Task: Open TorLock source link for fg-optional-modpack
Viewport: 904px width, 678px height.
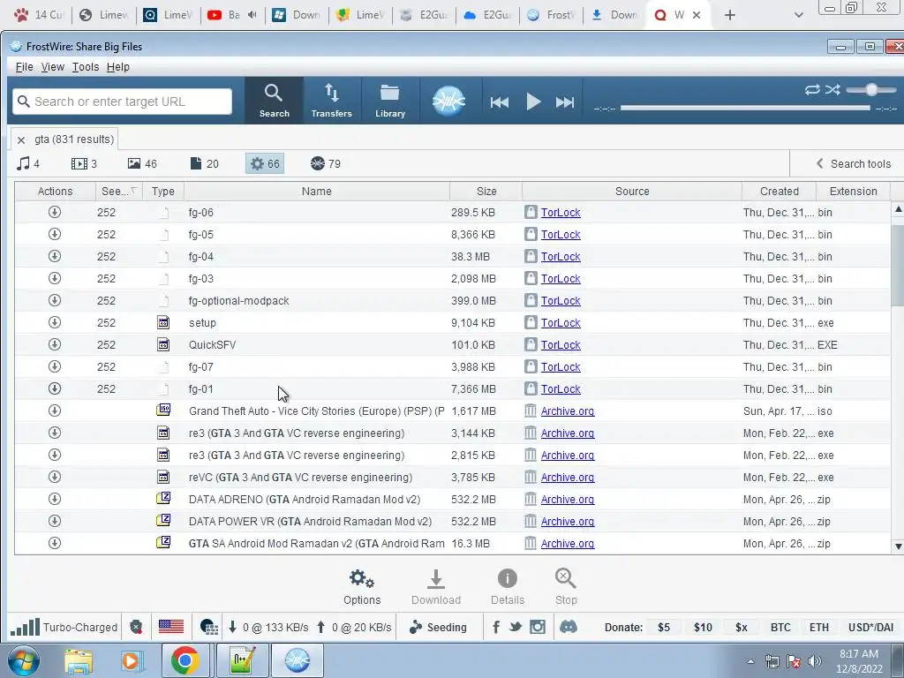Action: point(561,301)
